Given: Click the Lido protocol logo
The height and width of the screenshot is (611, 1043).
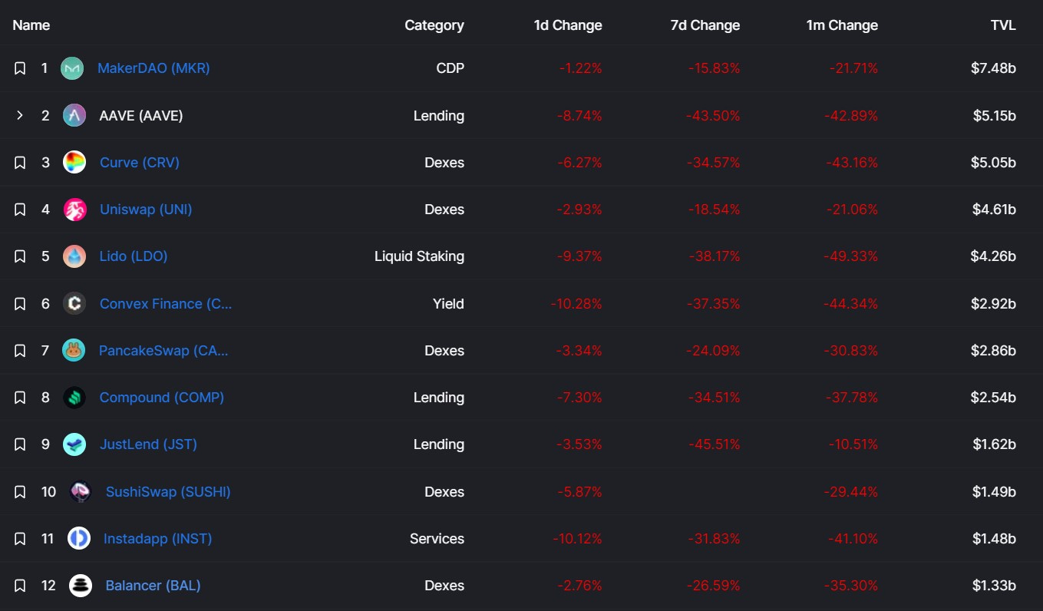Looking at the screenshot, I should 74,256.
